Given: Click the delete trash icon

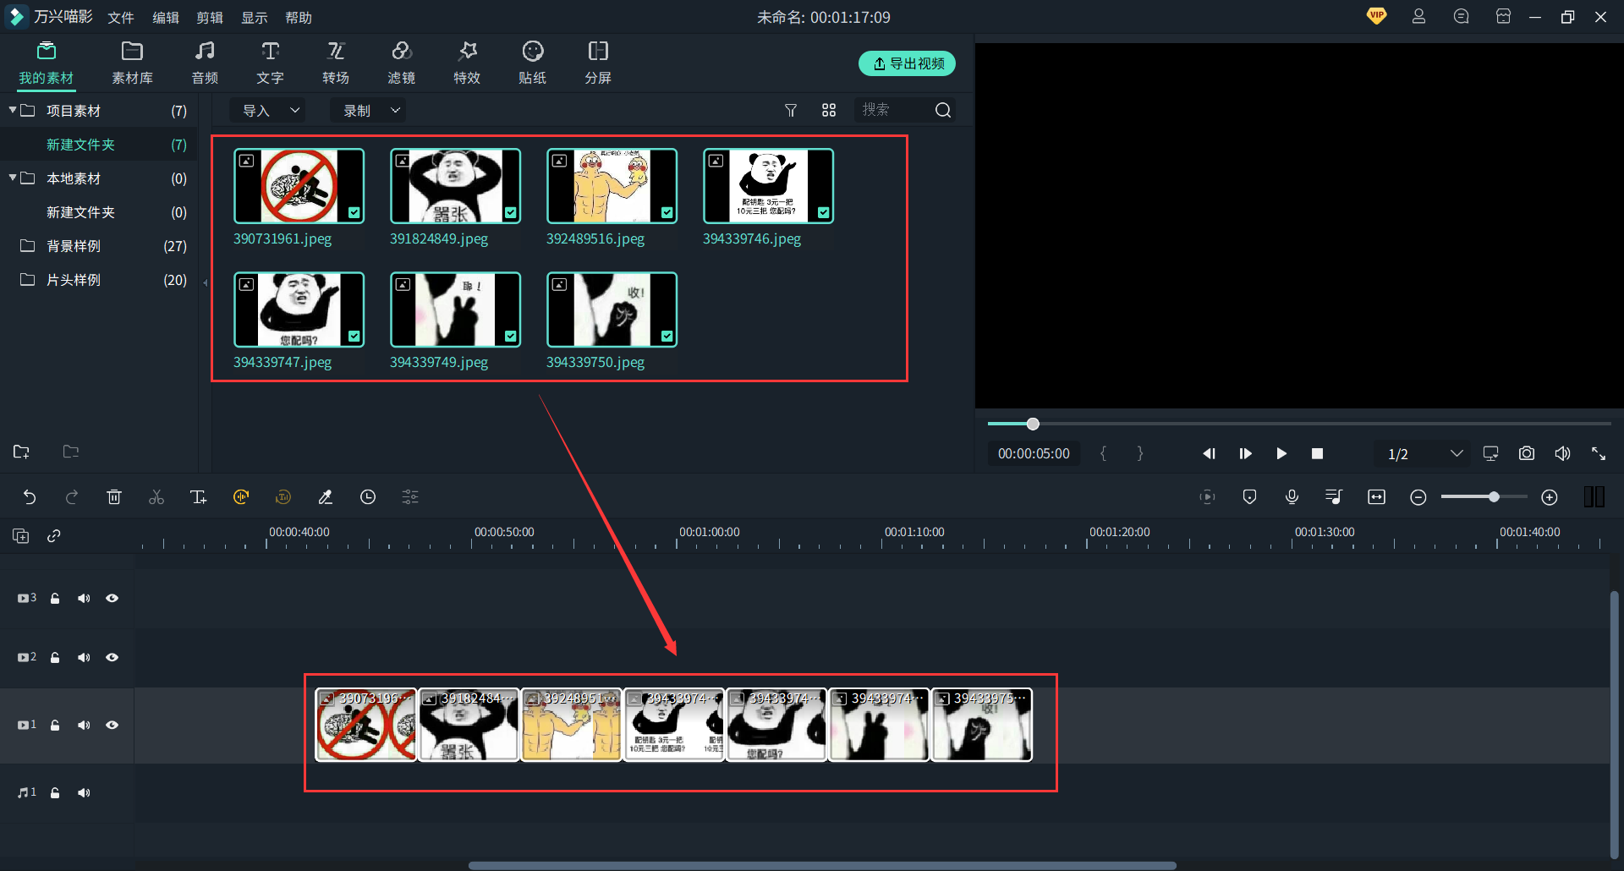Looking at the screenshot, I should point(114,497).
